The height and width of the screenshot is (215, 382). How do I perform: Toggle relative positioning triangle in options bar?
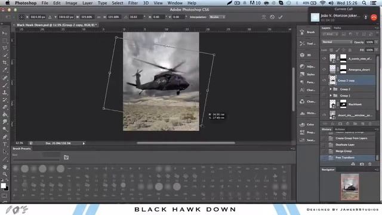50,17
